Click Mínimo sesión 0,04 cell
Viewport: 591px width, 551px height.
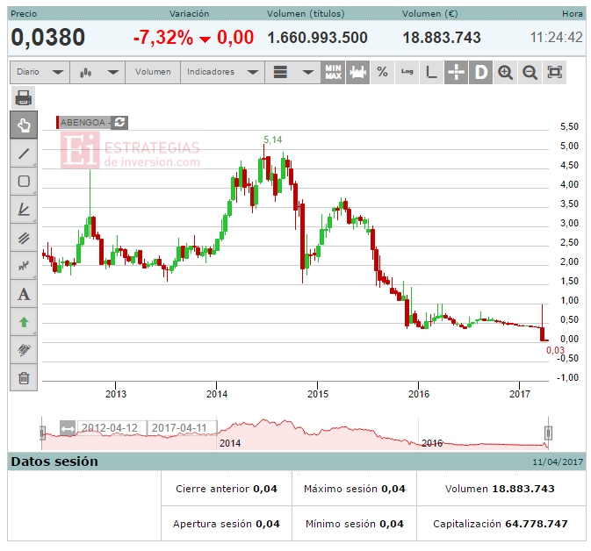click(354, 524)
